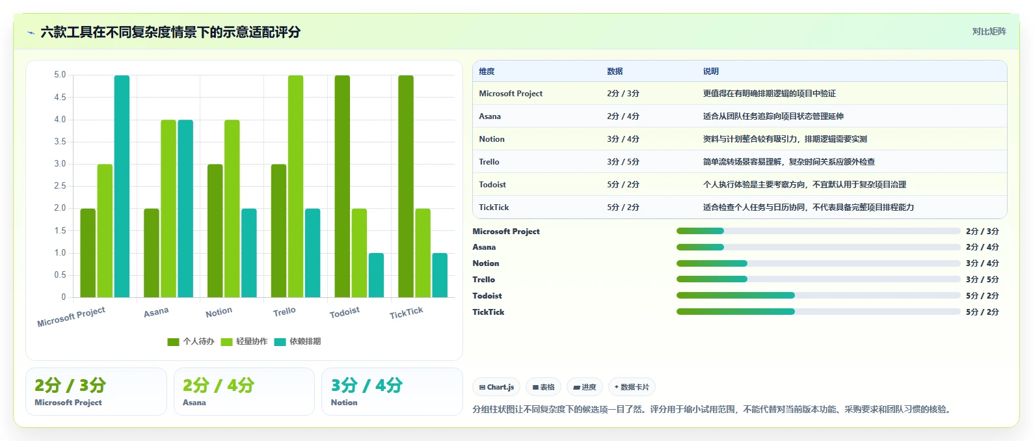Click Todoist dark-green 个人待办 bar
The image size is (1033, 441).
pyautogui.click(x=342, y=187)
